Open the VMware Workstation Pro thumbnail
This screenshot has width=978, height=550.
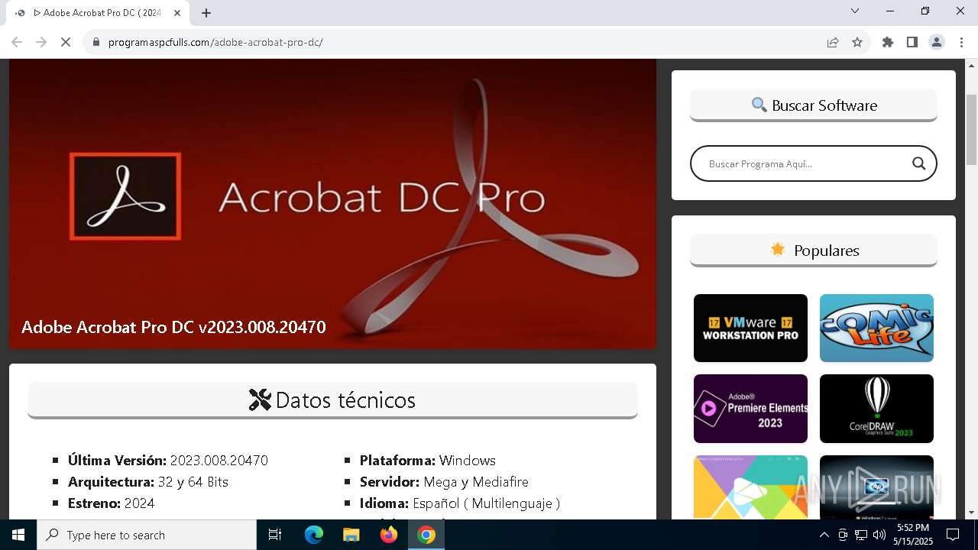[750, 328]
